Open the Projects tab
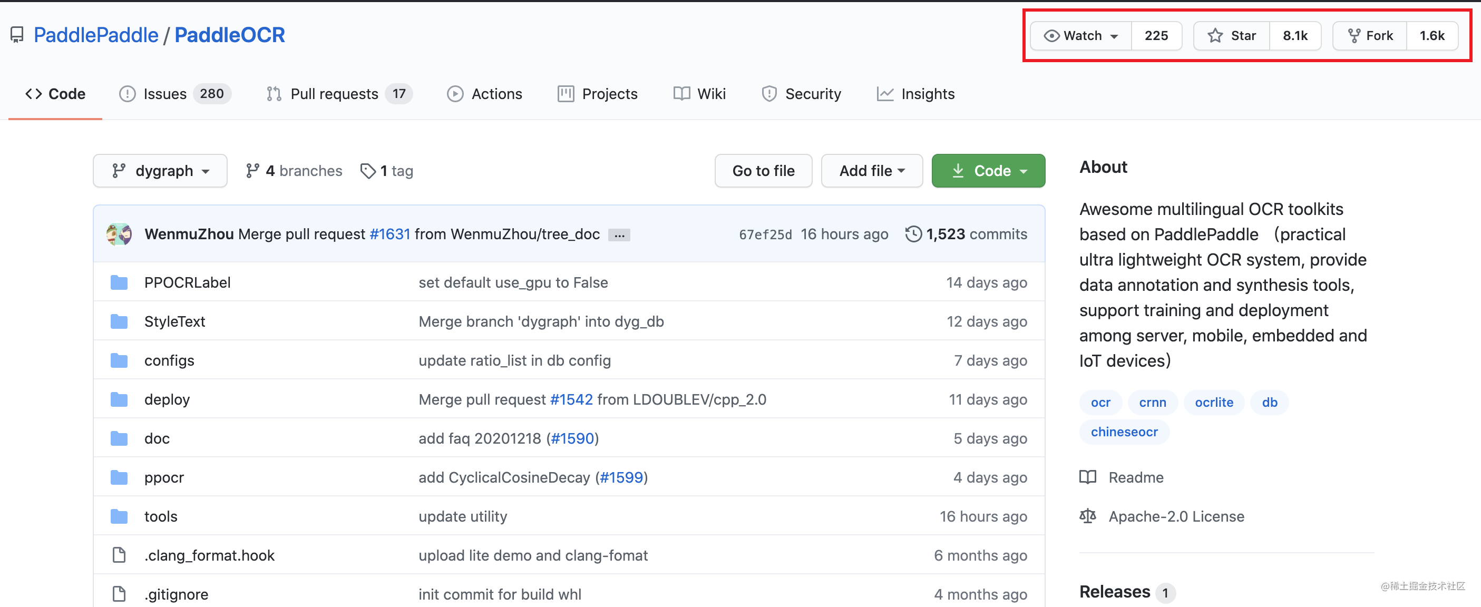The width and height of the screenshot is (1481, 607). tap(597, 94)
